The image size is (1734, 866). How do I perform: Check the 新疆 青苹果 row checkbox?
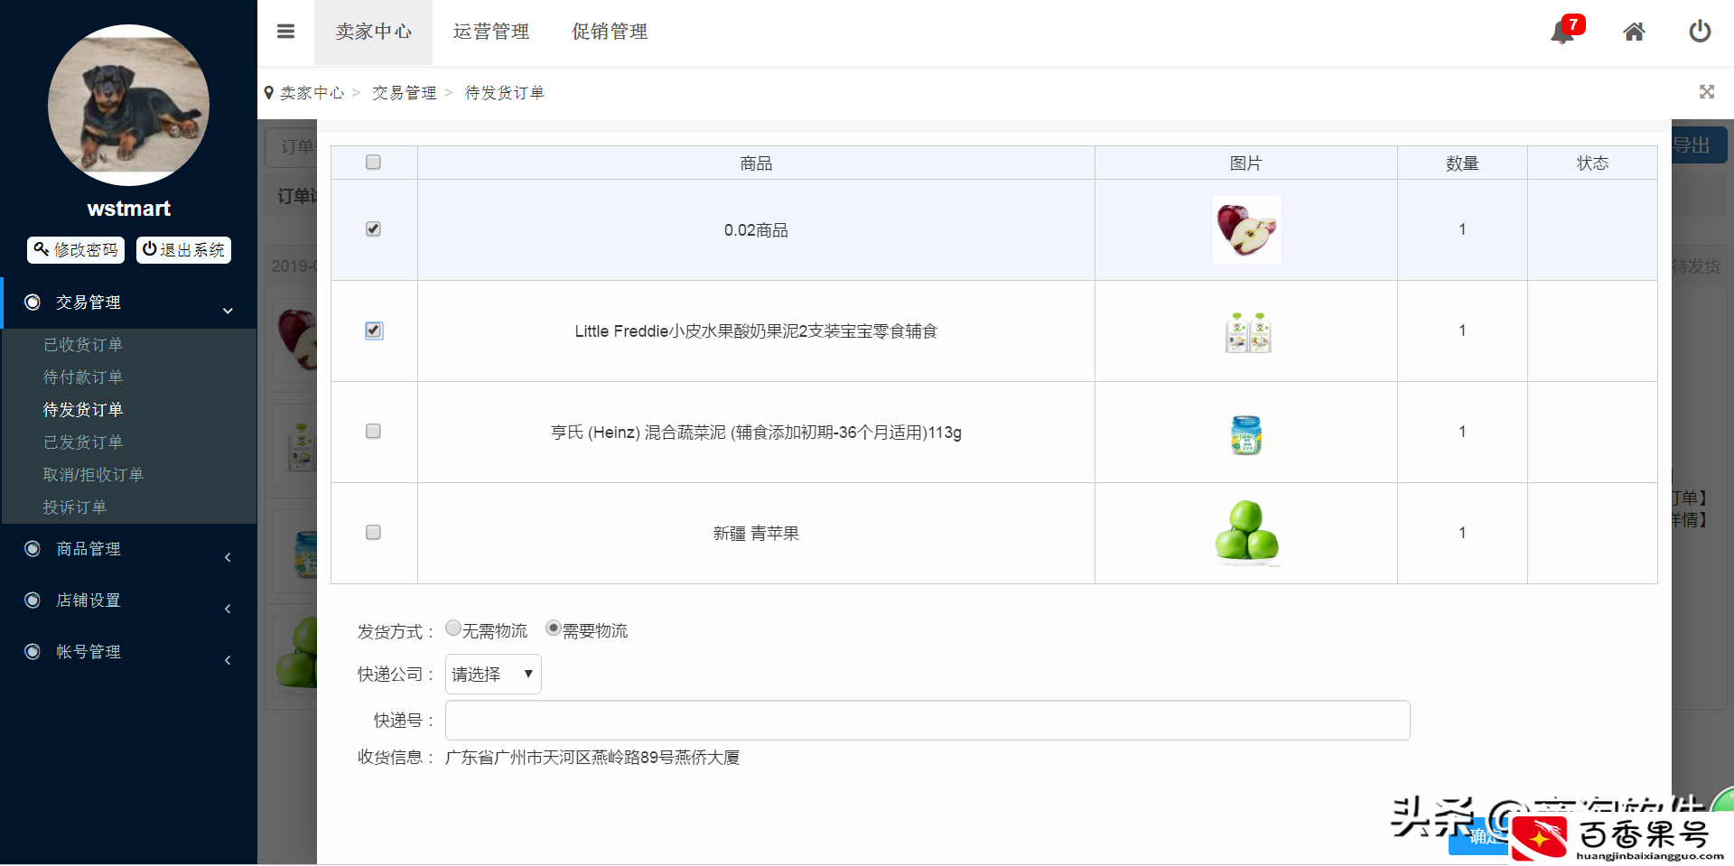pos(373,533)
